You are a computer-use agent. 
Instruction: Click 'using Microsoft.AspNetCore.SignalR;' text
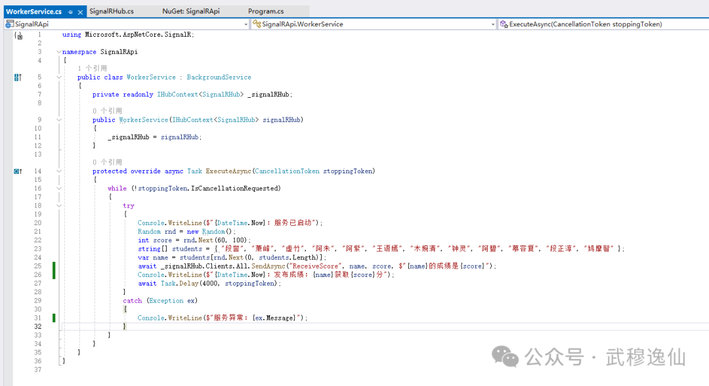tap(128, 35)
